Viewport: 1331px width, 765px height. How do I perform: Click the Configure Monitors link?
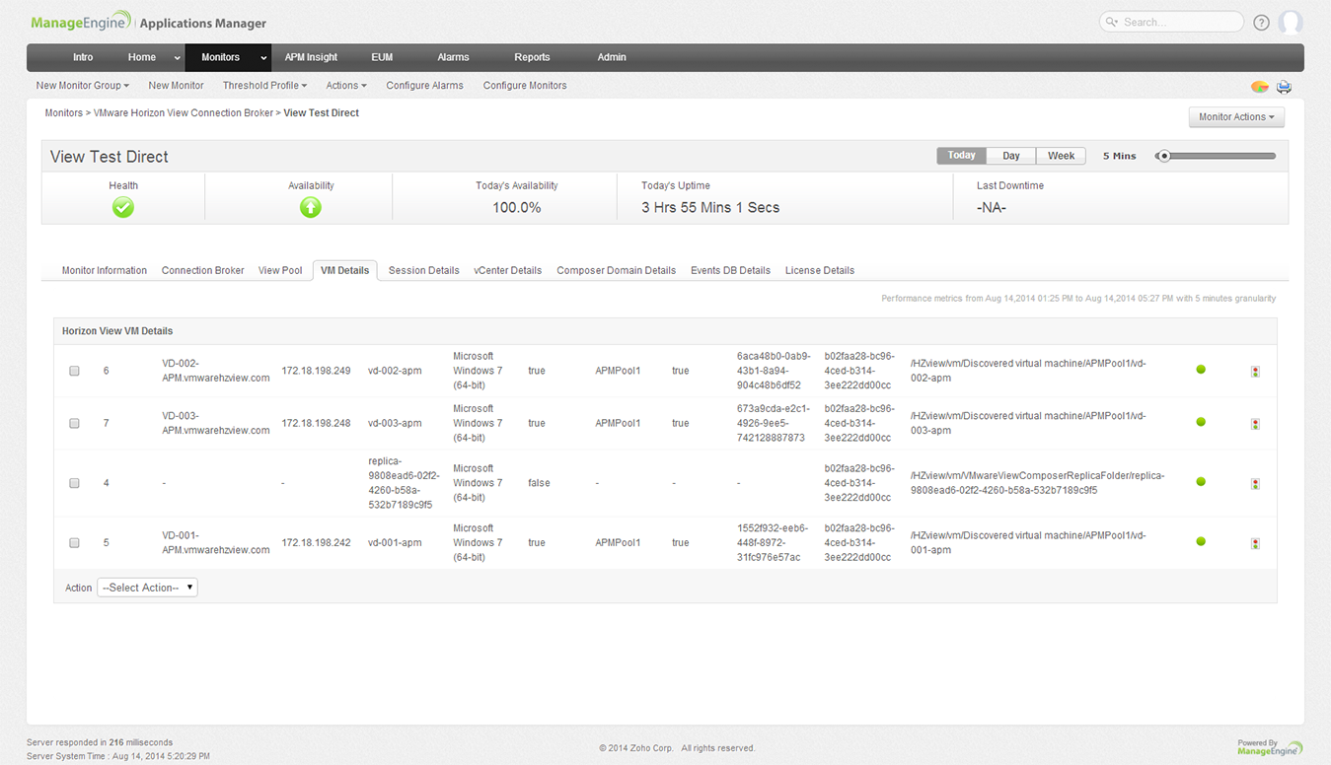(x=525, y=86)
